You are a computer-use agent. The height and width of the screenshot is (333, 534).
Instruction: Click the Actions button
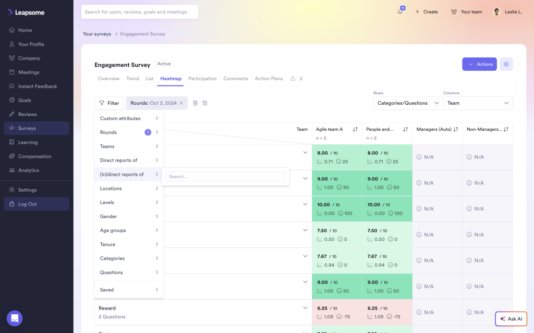479,64
